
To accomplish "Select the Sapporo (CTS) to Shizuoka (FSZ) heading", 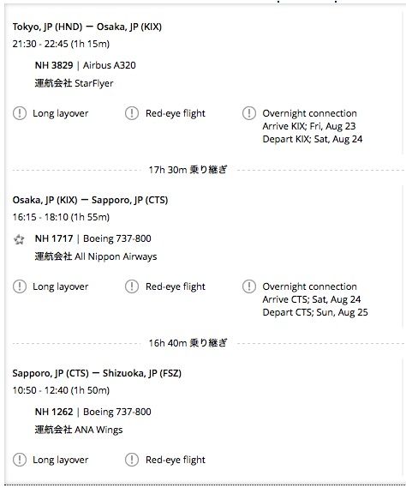I will coord(97,373).
